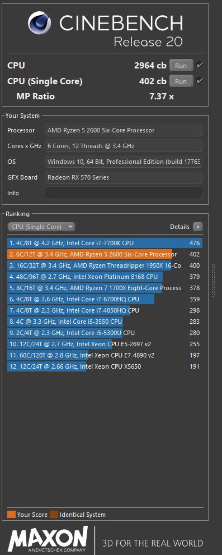Click the MAXON logo

point(48,539)
